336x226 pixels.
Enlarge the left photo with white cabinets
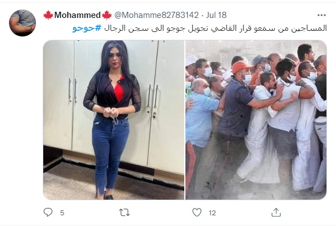[113, 120]
